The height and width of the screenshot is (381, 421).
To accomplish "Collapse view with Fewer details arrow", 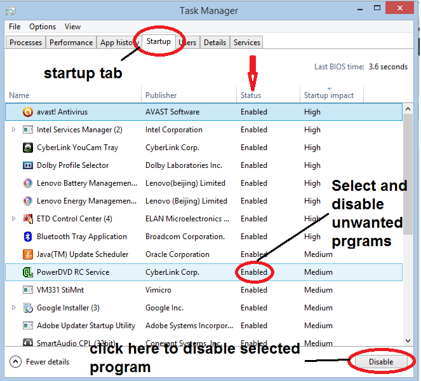I will coord(15,362).
